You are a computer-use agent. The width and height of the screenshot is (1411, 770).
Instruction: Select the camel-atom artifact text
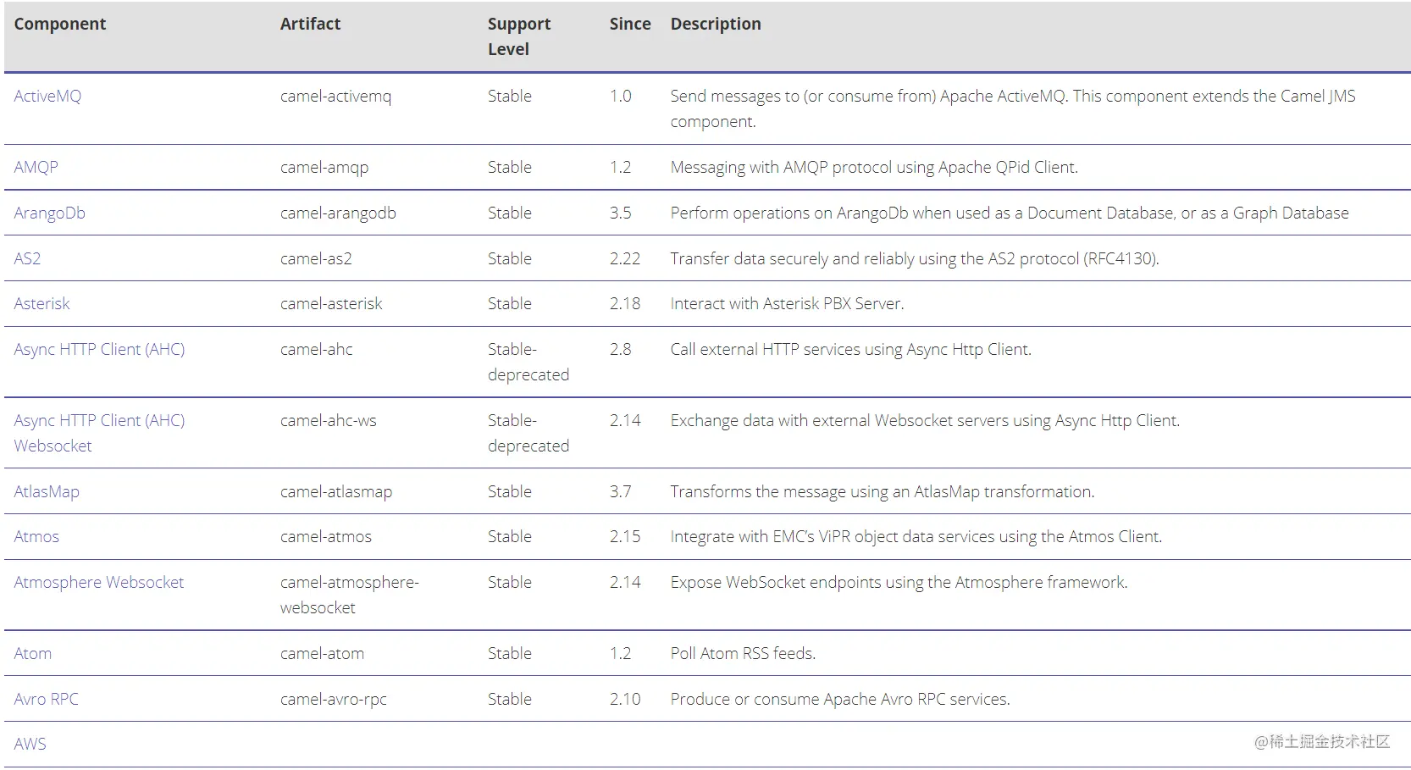(x=322, y=653)
